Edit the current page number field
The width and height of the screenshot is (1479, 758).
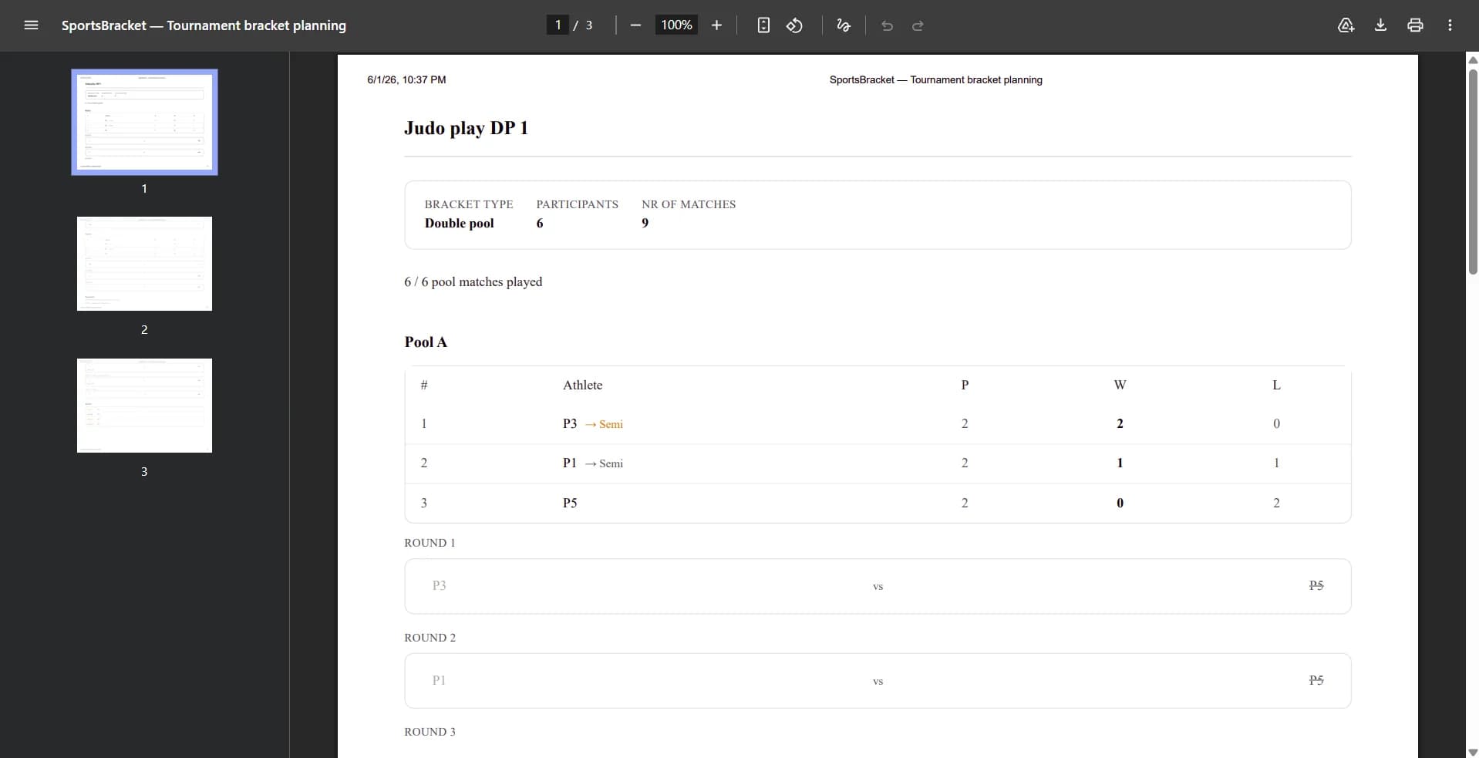pos(558,25)
